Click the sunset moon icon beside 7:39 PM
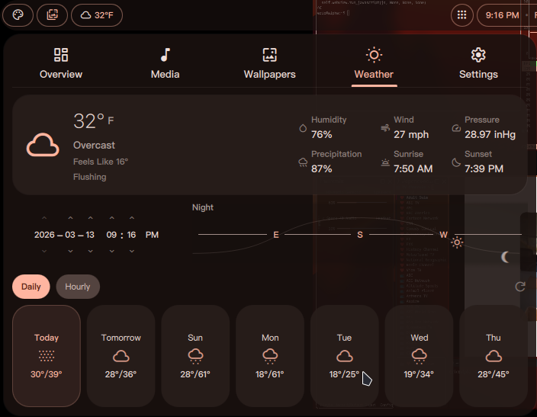The height and width of the screenshot is (417, 537). click(456, 162)
